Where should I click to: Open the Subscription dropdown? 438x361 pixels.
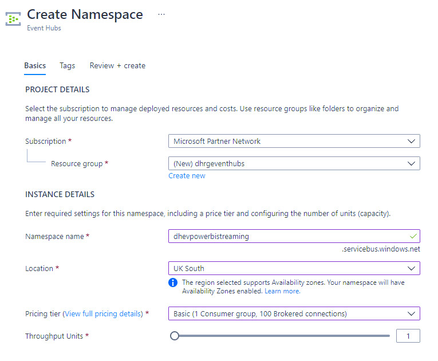point(294,141)
